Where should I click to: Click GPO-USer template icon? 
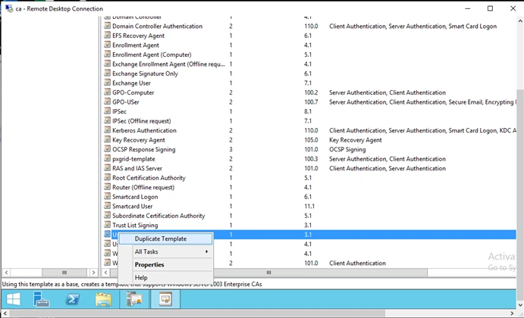pyautogui.click(x=107, y=101)
